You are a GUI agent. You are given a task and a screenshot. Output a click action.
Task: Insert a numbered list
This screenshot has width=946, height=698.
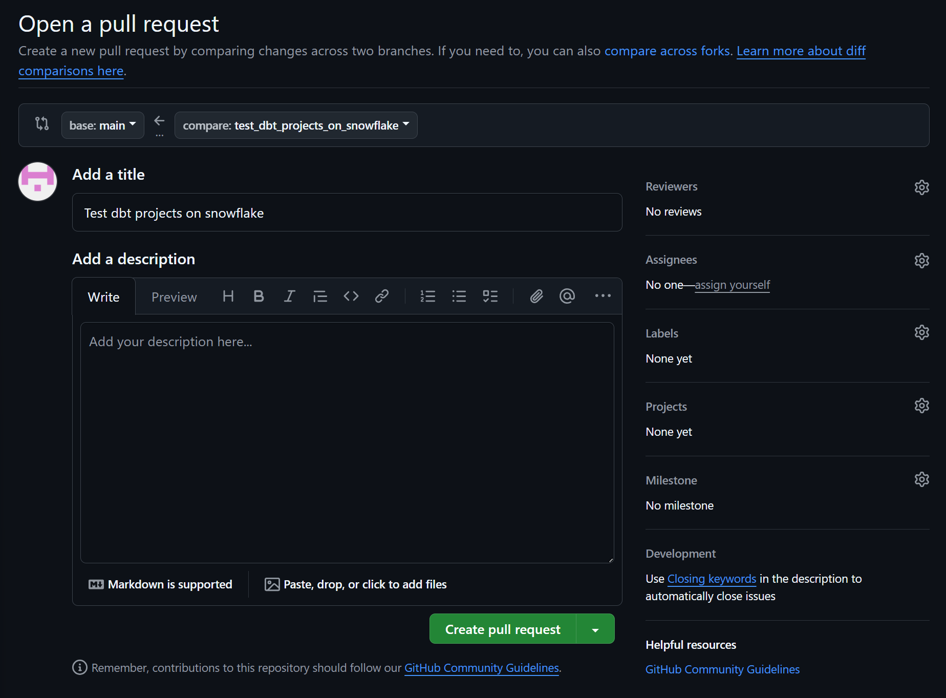click(427, 296)
